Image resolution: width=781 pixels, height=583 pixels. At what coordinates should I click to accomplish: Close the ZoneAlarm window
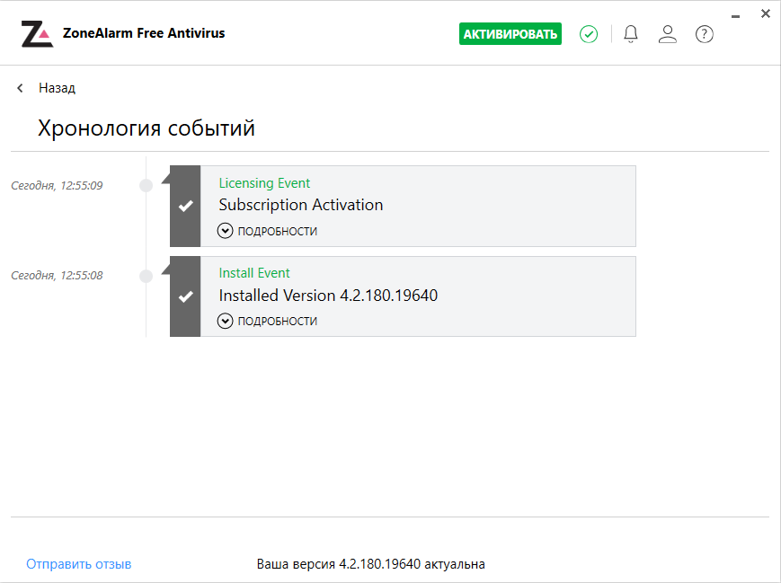pyautogui.click(x=766, y=13)
